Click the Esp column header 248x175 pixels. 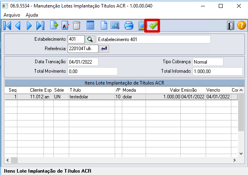49,90
